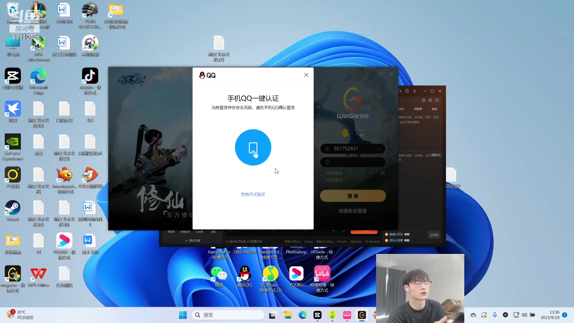This screenshot has height=323, width=574.
Task: Select the Steam desktop icon
Action: tap(13, 211)
